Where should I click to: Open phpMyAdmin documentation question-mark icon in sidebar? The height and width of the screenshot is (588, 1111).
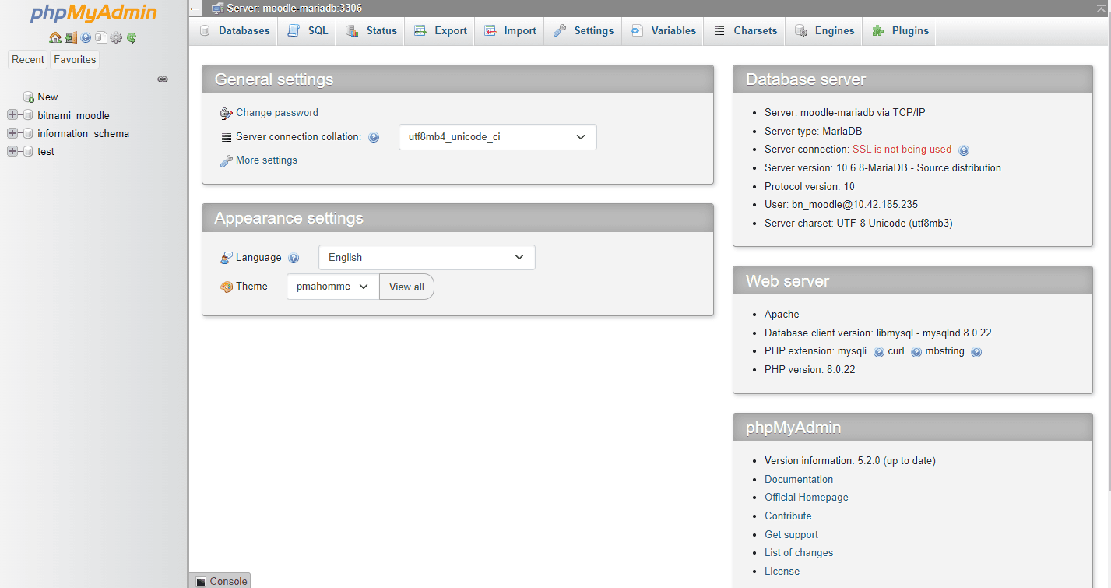86,37
